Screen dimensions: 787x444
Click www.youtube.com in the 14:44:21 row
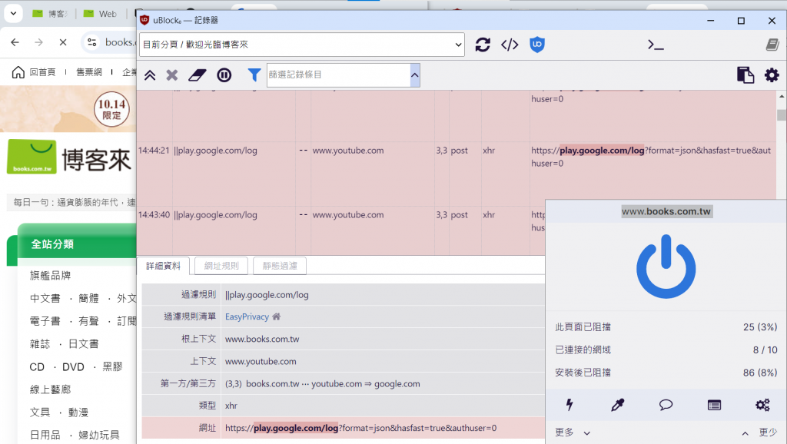click(x=348, y=151)
